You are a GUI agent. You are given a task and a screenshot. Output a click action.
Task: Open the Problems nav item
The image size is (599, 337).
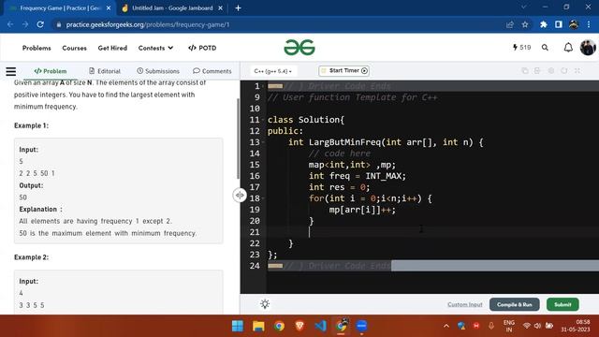37,48
